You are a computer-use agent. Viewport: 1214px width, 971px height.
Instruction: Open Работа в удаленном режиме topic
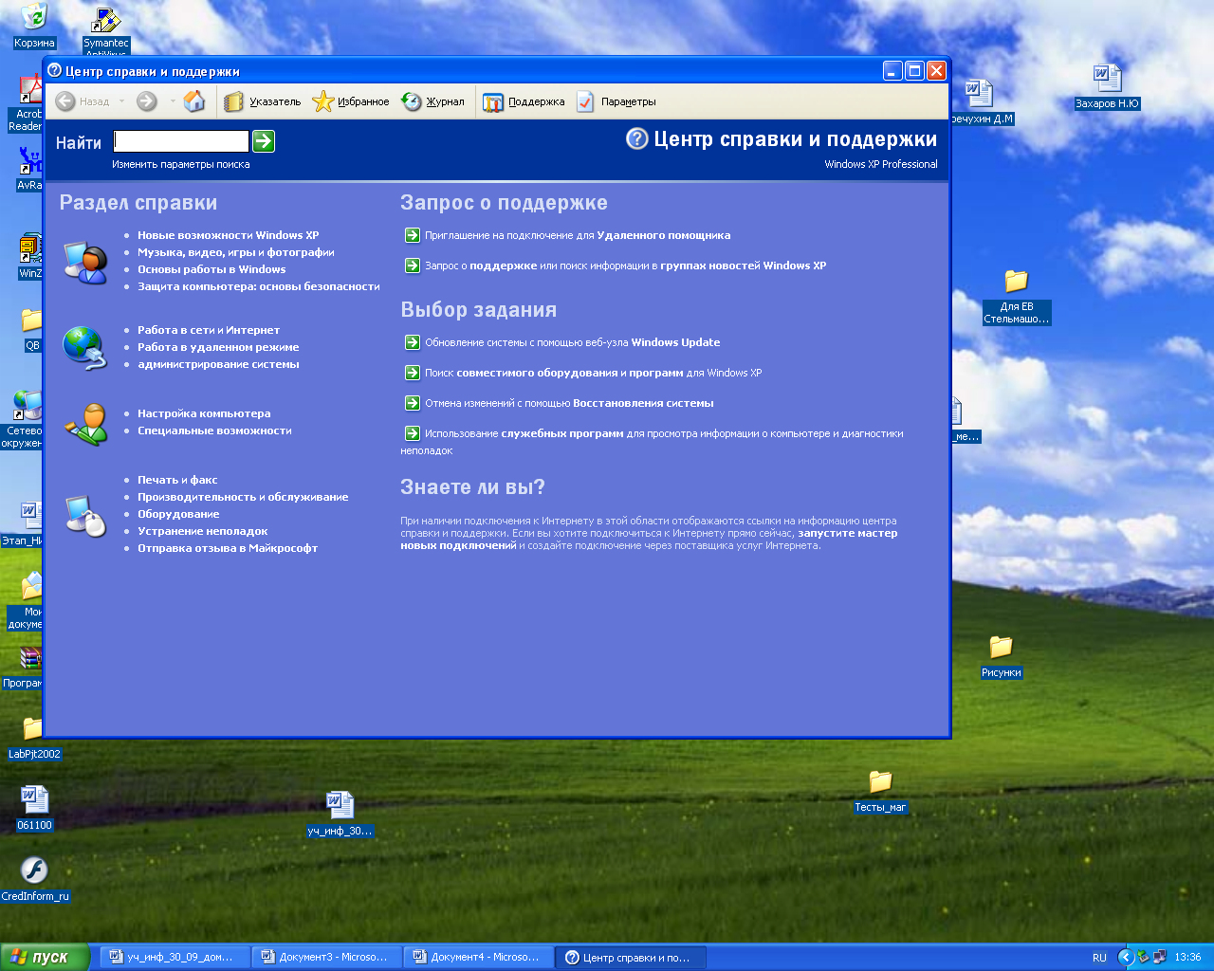pyautogui.click(x=218, y=347)
